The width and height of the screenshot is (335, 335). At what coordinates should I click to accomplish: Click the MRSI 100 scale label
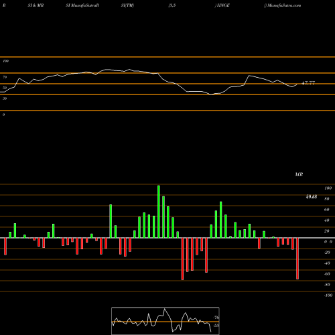tap(328, 188)
